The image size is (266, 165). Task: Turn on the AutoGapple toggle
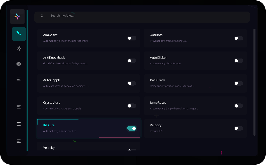pyautogui.click(x=132, y=83)
